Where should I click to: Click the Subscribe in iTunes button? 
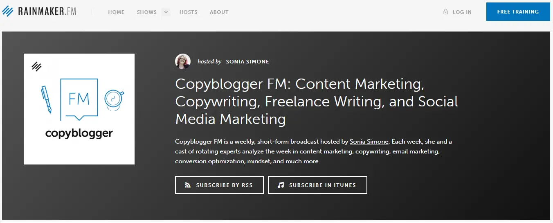pos(317,185)
